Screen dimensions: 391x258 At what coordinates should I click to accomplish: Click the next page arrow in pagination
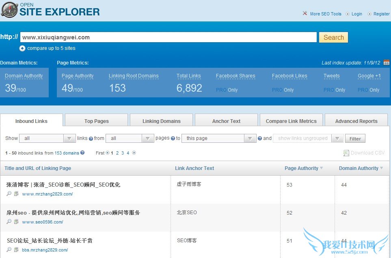134,153
